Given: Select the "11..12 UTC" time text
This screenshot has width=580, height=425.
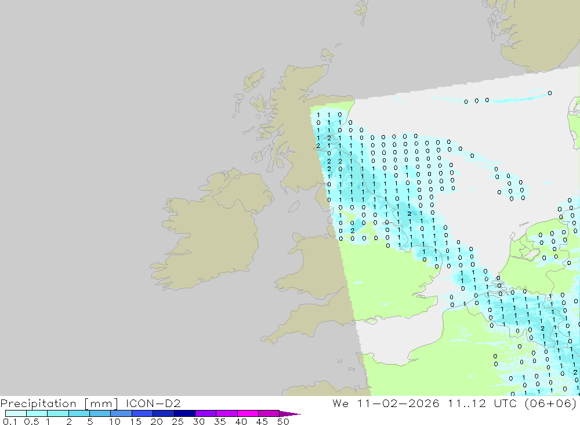Looking at the screenshot, I should [x=482, y=403].
